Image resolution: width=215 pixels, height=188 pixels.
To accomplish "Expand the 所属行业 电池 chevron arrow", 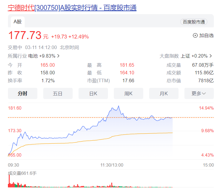I will 58,56.
